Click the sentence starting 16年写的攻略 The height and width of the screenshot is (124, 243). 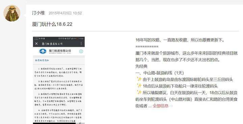[x=180, y=40]
